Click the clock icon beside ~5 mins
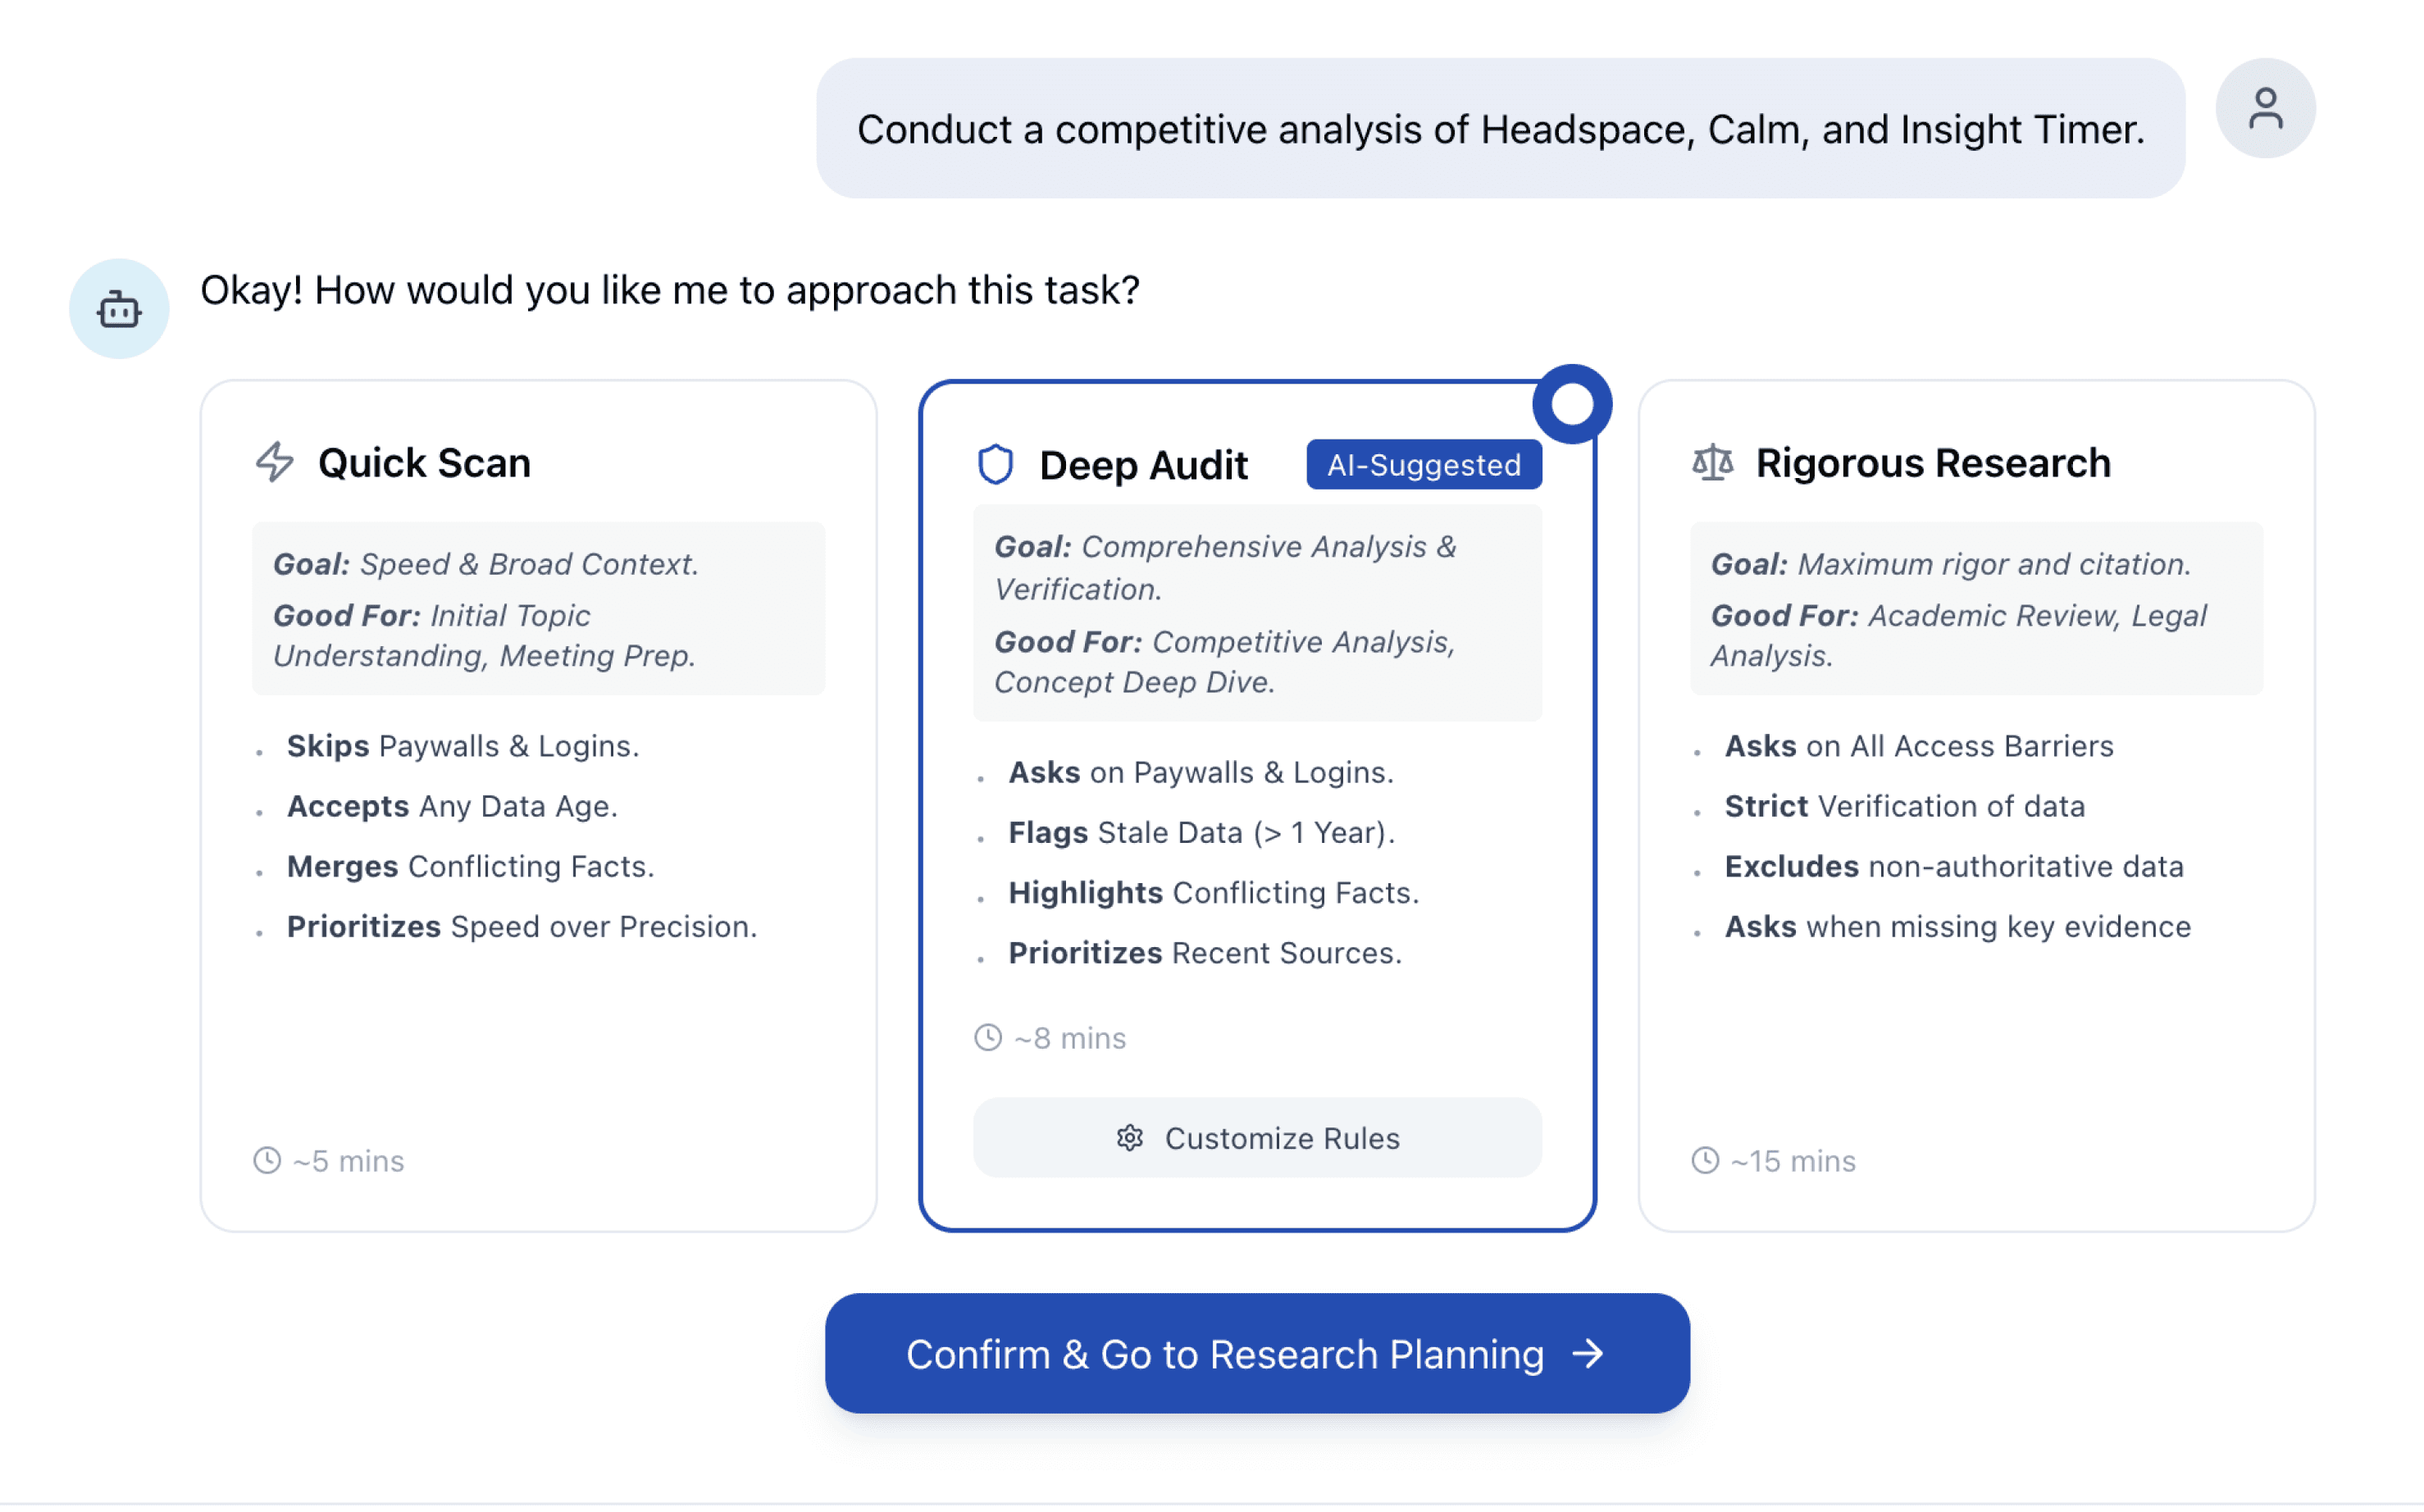The image size is (2424, 1512). [267, 1160]
